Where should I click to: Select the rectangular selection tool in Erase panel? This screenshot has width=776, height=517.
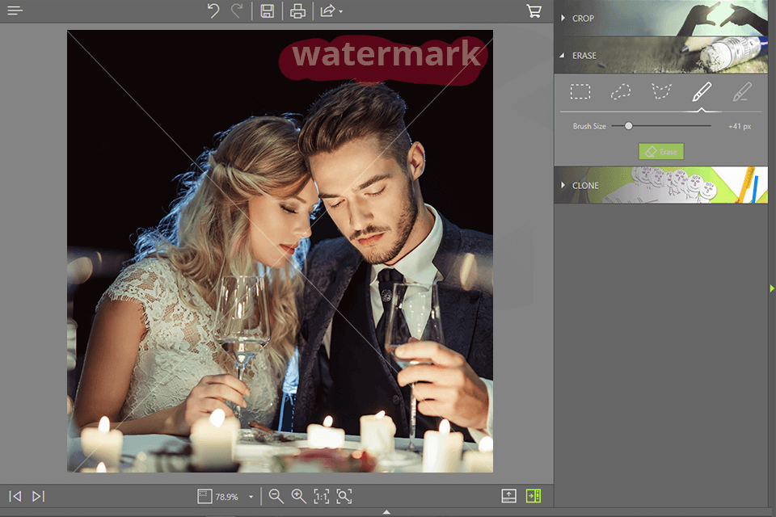click(x=580, y=91)
